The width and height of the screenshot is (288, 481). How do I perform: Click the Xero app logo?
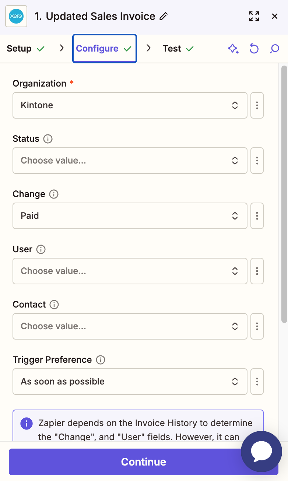pyautogui.click(x=16, y=16)
